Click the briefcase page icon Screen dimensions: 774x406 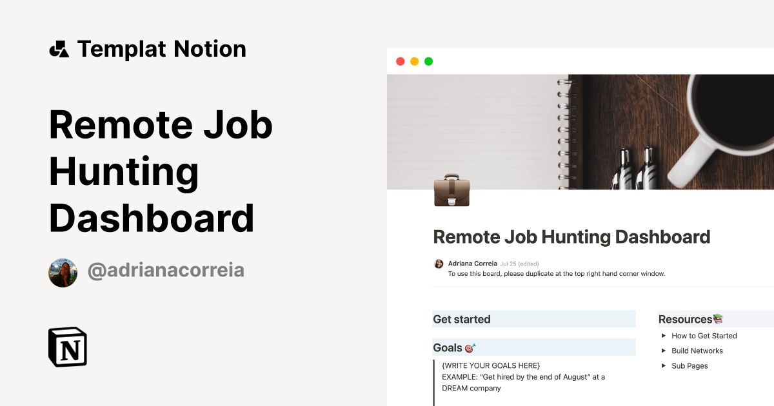point(451,191)
